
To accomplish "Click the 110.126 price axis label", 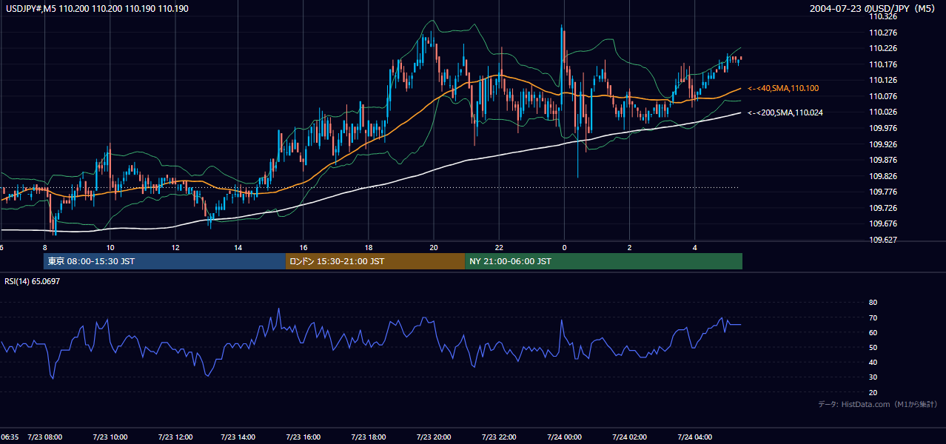I will tap(883, 80).
